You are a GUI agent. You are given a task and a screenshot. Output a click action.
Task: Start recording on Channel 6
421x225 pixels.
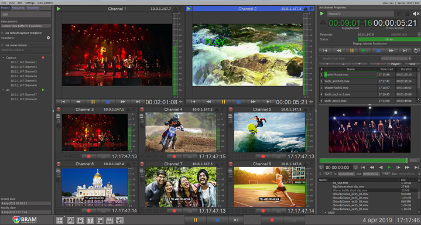pyautogui.click(x=88, y=211)
